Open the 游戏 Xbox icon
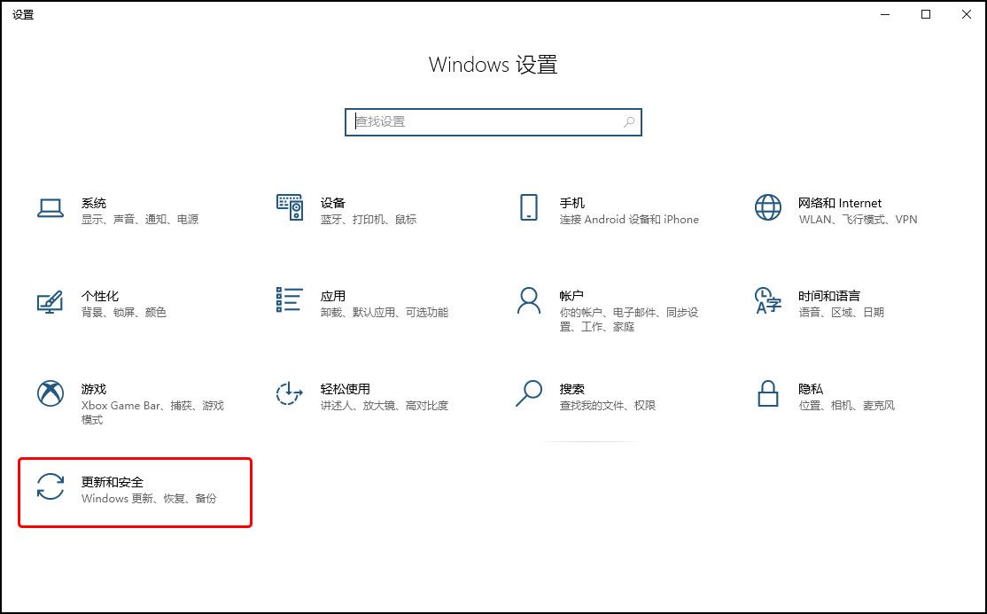 click(x=51, y=393)
